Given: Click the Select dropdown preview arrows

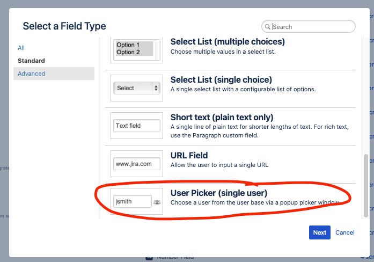Looking at the screenshot, I should pos(156,88).
